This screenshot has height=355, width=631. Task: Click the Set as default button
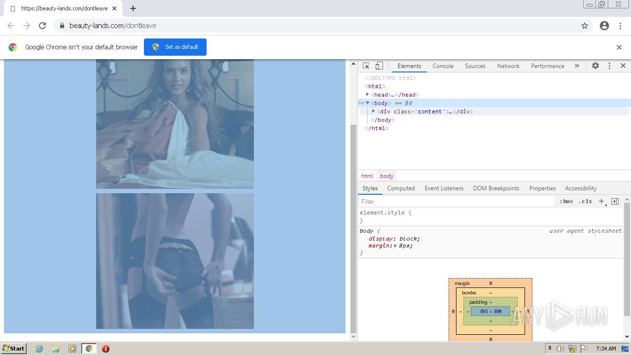(175, 47)
